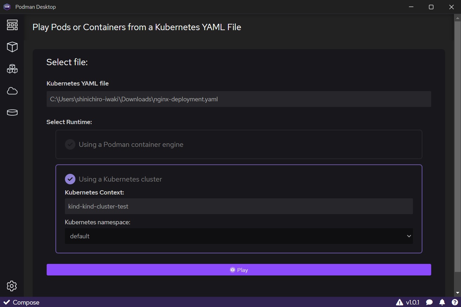The height and width of the screenshot is (307, 461).
Task: Click the warning triangle in status bar
Action: click(x=399, y=302)
